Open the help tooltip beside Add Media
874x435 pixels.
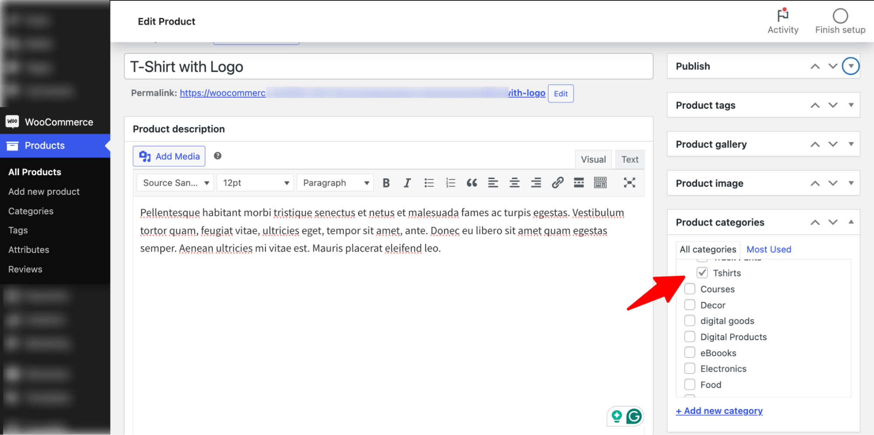[217, 156]
